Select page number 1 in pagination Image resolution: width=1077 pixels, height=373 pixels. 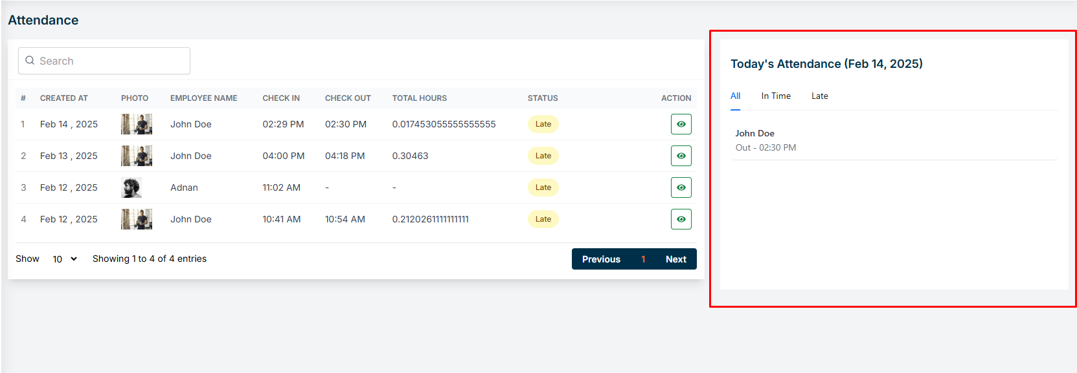coord(643,259)
